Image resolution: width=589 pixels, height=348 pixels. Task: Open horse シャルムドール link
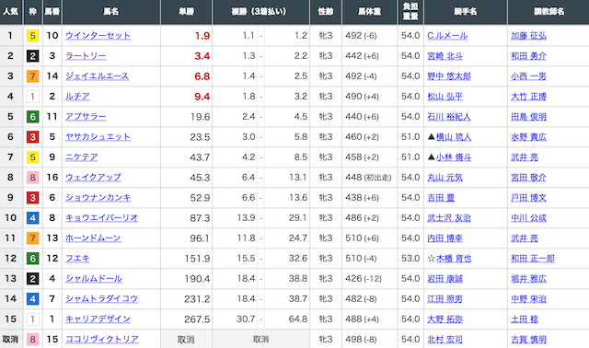click(94, 279)
